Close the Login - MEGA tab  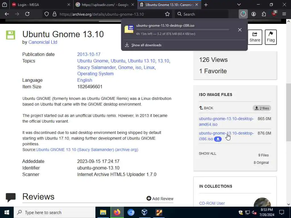(69, 5)
